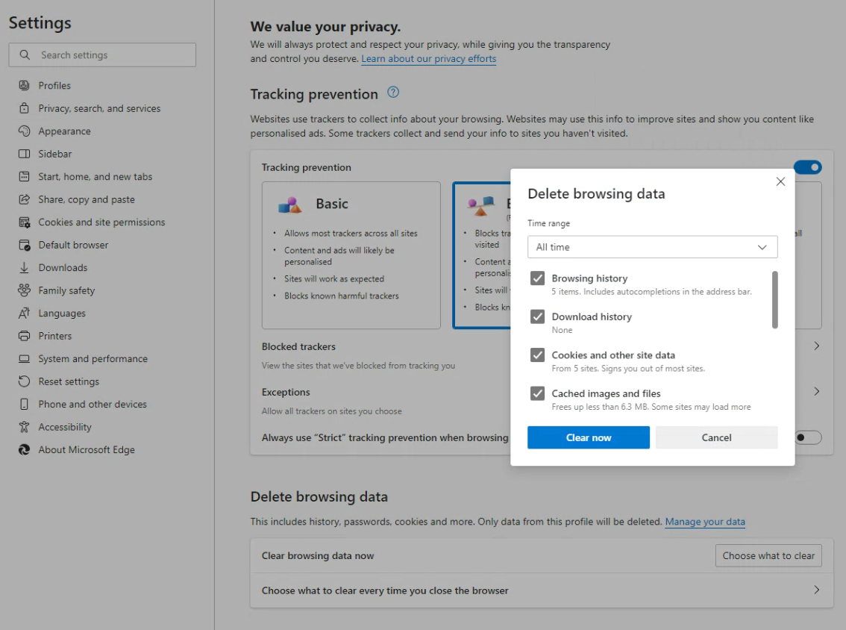Select the Languages settings icon
The image size is (846, 630).
[22, 313]
